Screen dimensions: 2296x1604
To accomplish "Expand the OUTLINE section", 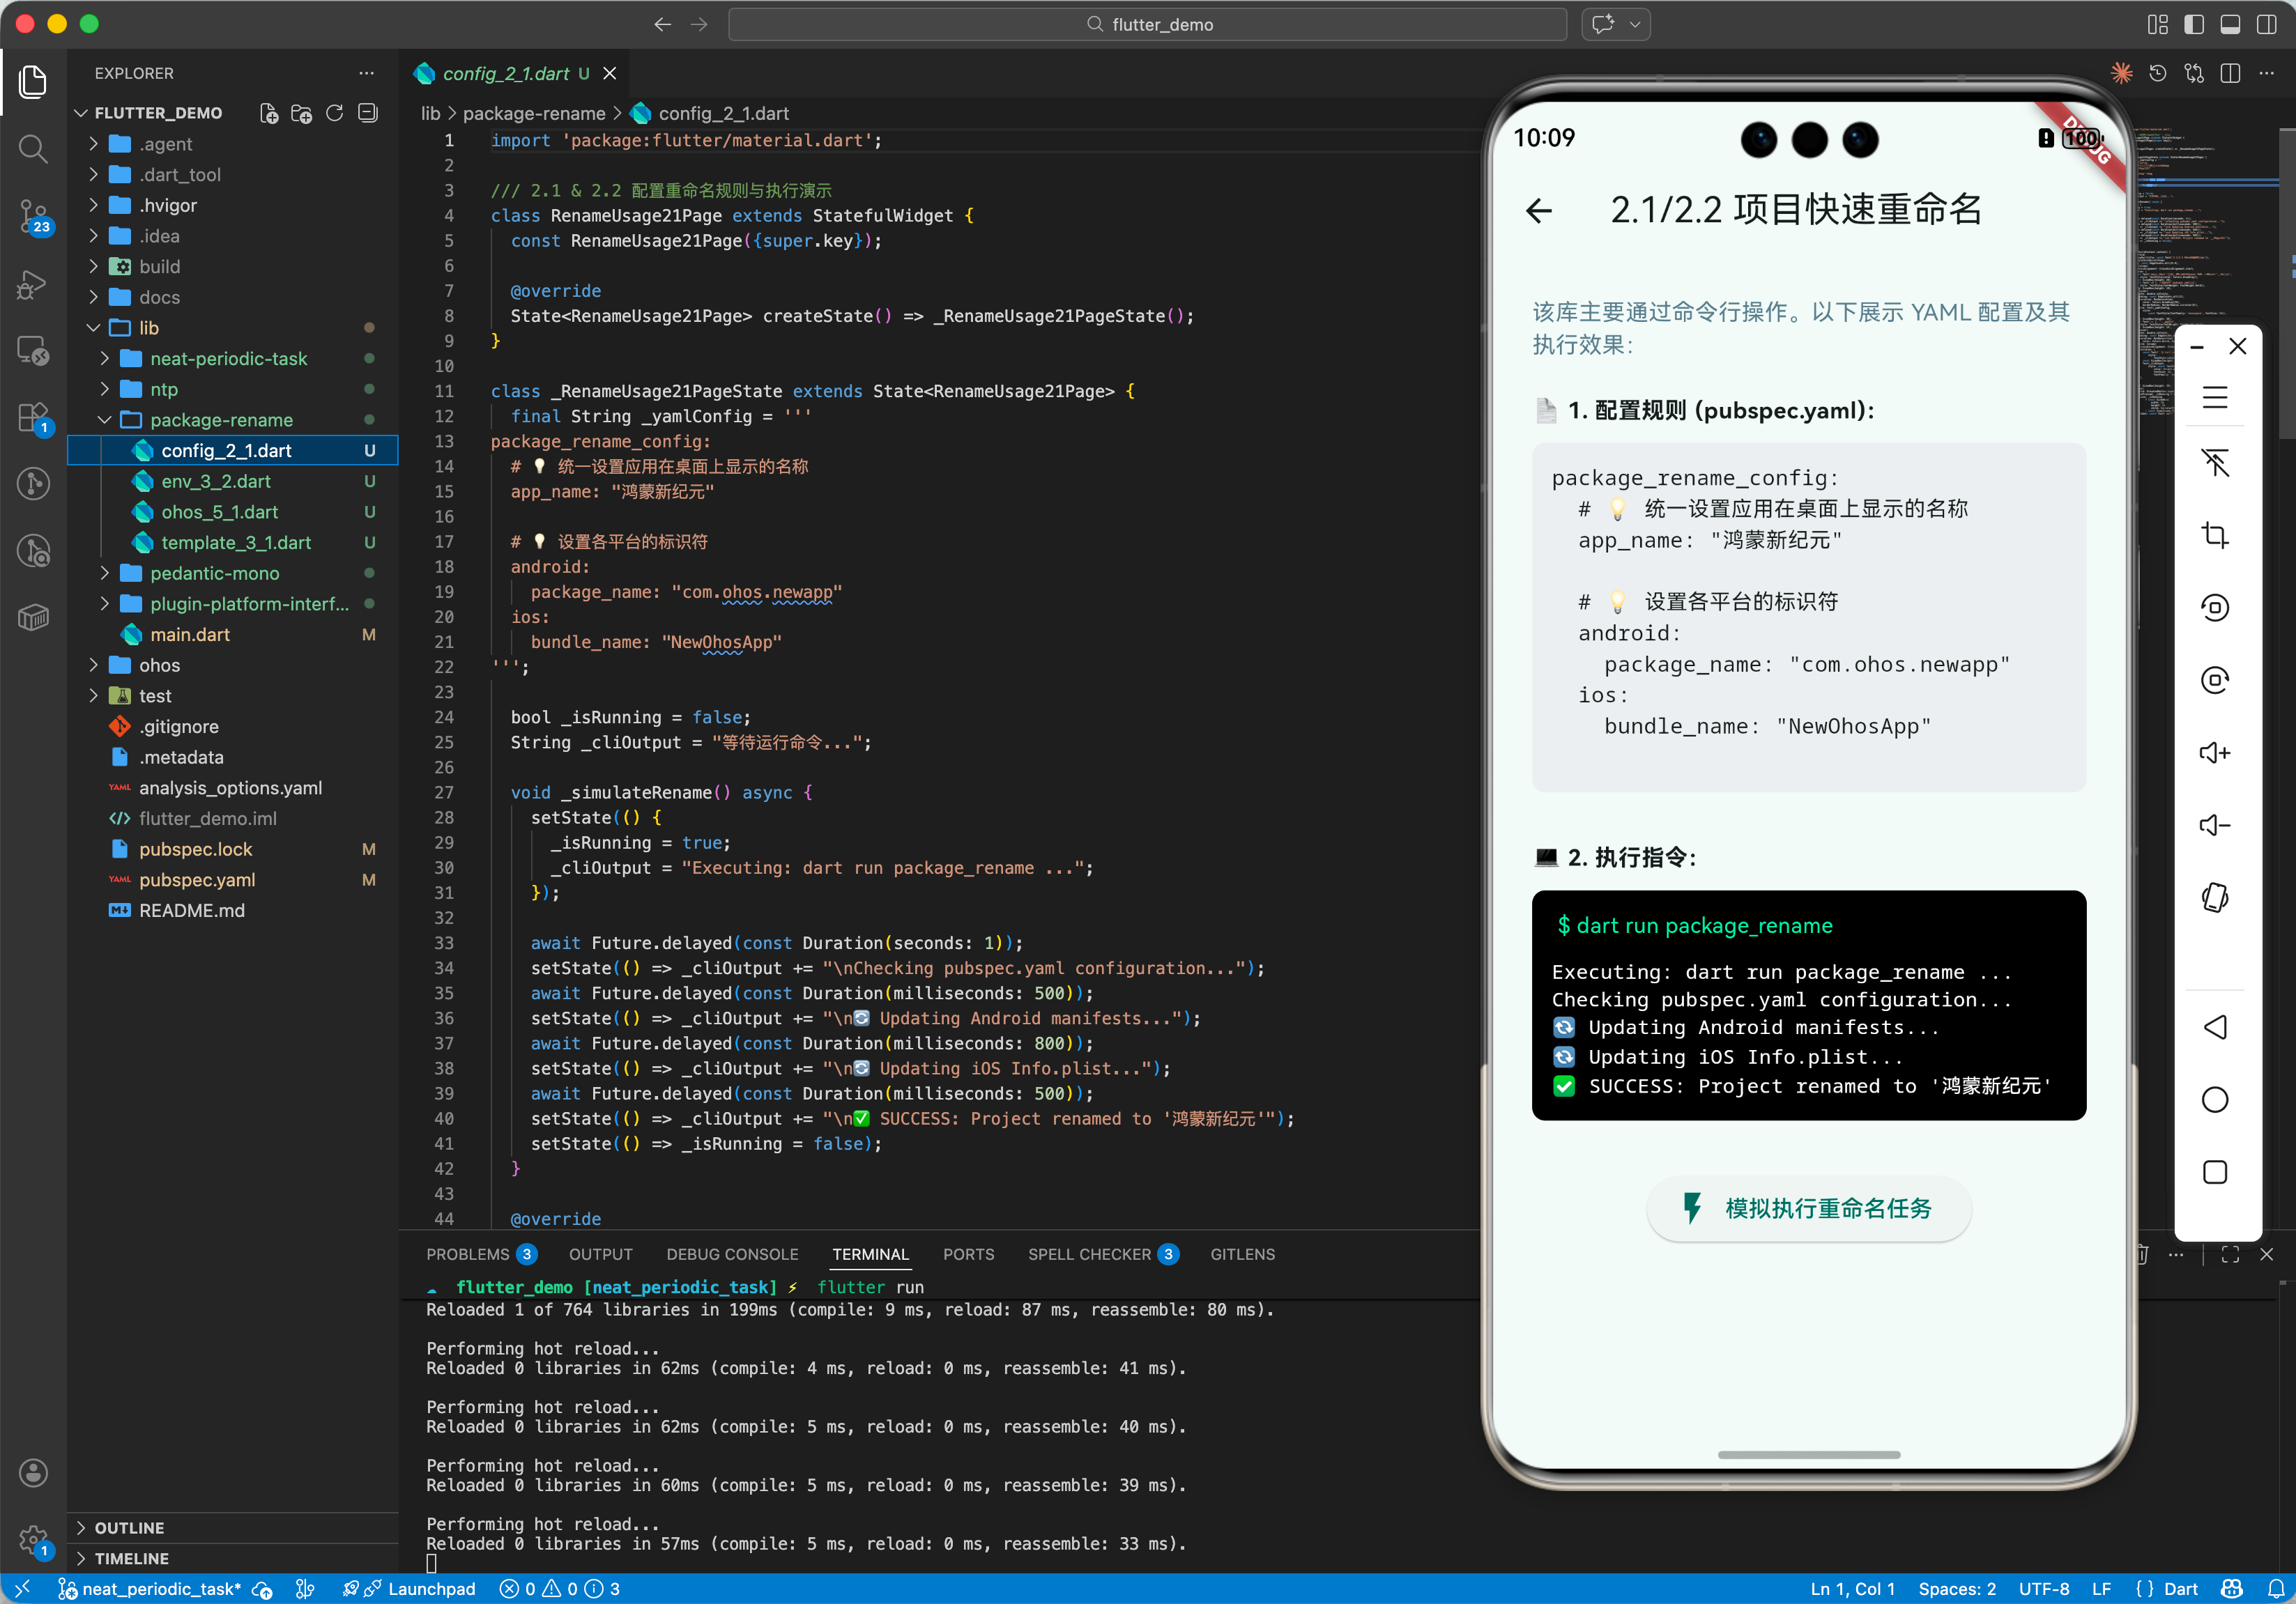I will tap(129, 1527).
